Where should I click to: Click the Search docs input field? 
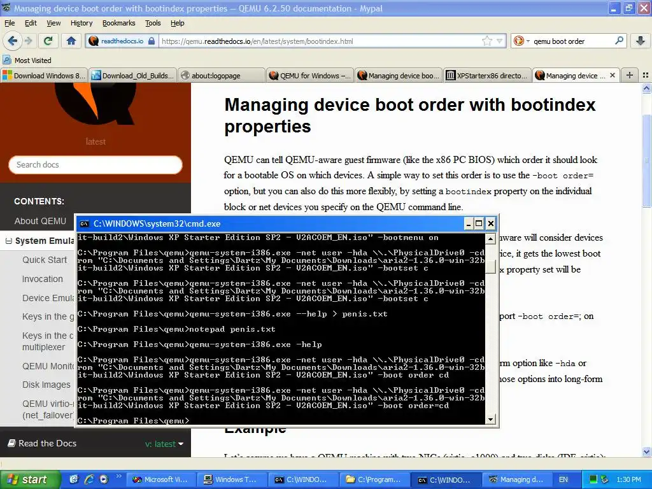tap(96, 165)
